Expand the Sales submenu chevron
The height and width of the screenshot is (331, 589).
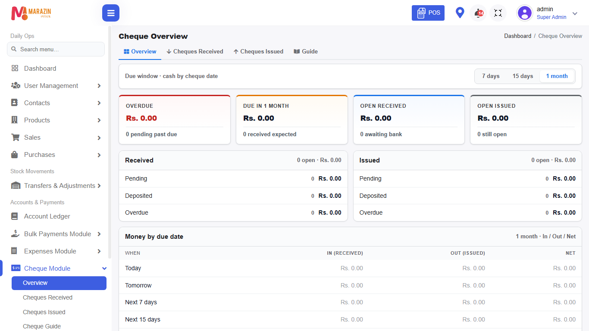(99, 137)
